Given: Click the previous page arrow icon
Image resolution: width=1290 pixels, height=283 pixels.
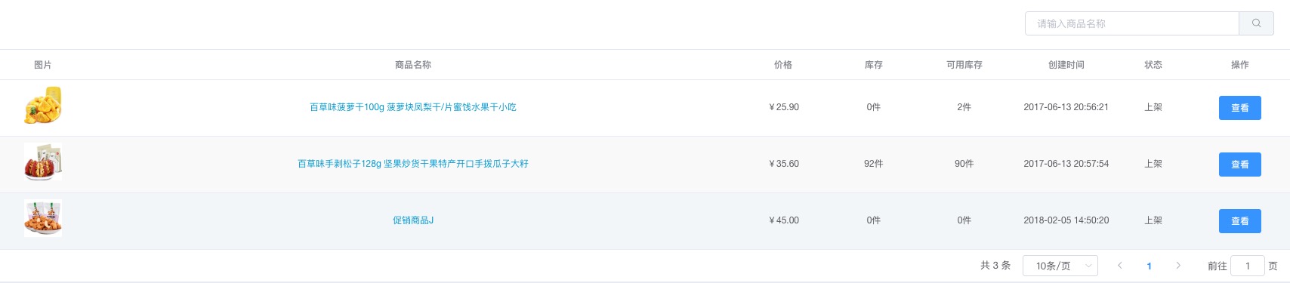Looking at the screenshot, I should point(1120,266).
